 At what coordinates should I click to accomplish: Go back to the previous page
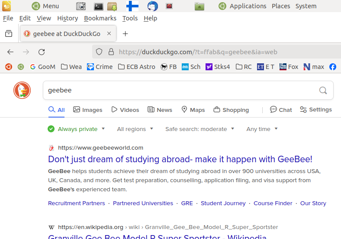(x=10, y=52)
